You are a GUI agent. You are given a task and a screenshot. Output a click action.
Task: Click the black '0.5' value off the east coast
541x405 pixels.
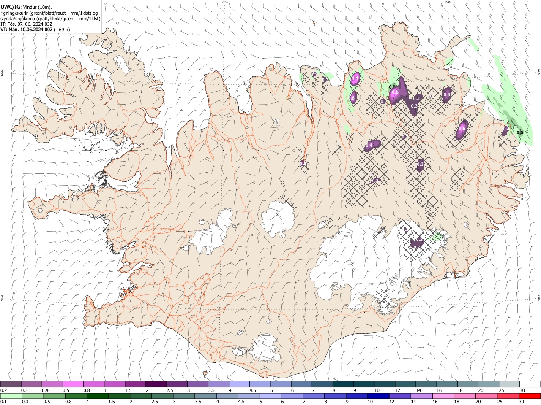pos(520,132)
